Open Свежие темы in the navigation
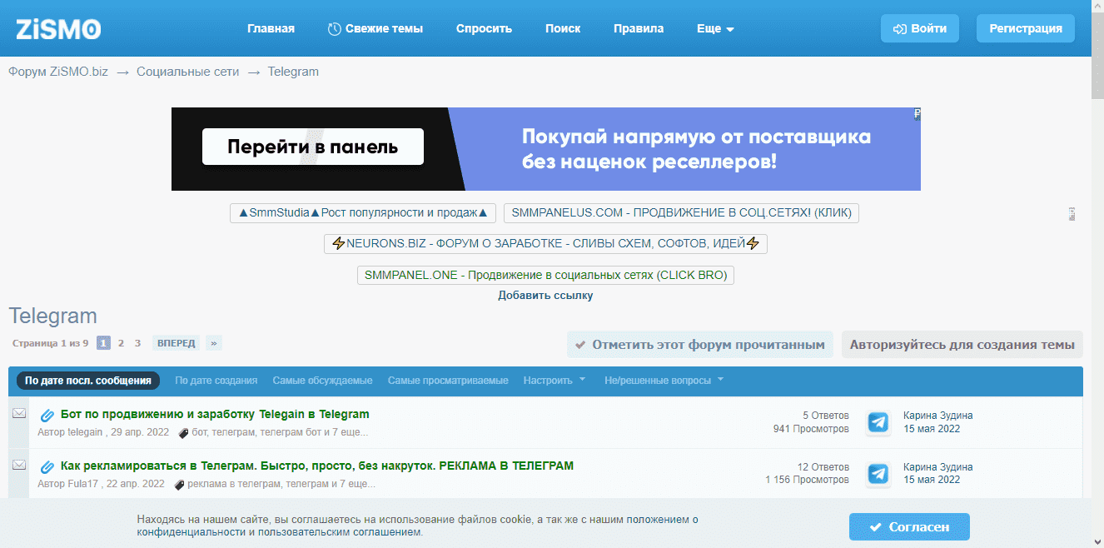 point(375,28)
